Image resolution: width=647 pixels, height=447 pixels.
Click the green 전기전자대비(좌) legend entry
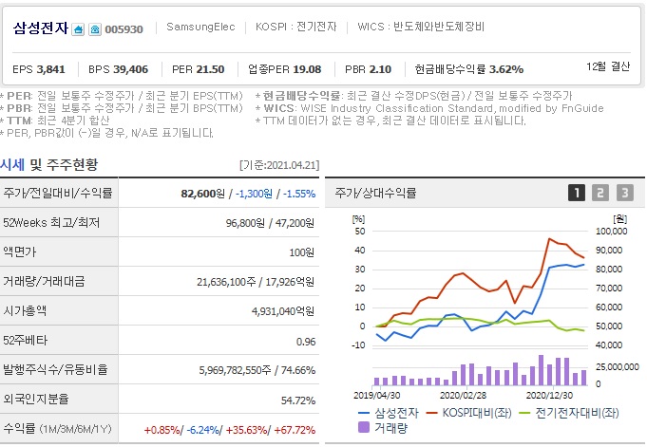tap(568, 413)
